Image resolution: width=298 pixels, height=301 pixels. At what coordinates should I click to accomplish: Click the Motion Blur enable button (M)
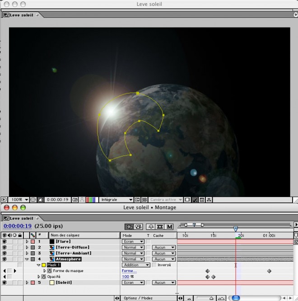[x=170, y=226]
